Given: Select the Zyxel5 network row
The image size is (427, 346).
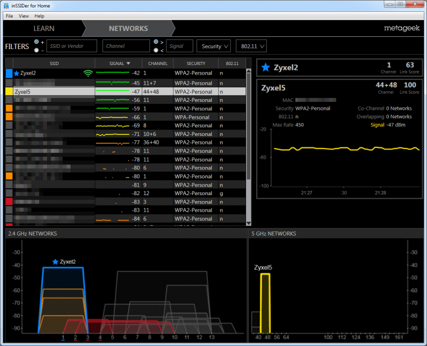Looking at the screenshot, I should click(125, 92).
